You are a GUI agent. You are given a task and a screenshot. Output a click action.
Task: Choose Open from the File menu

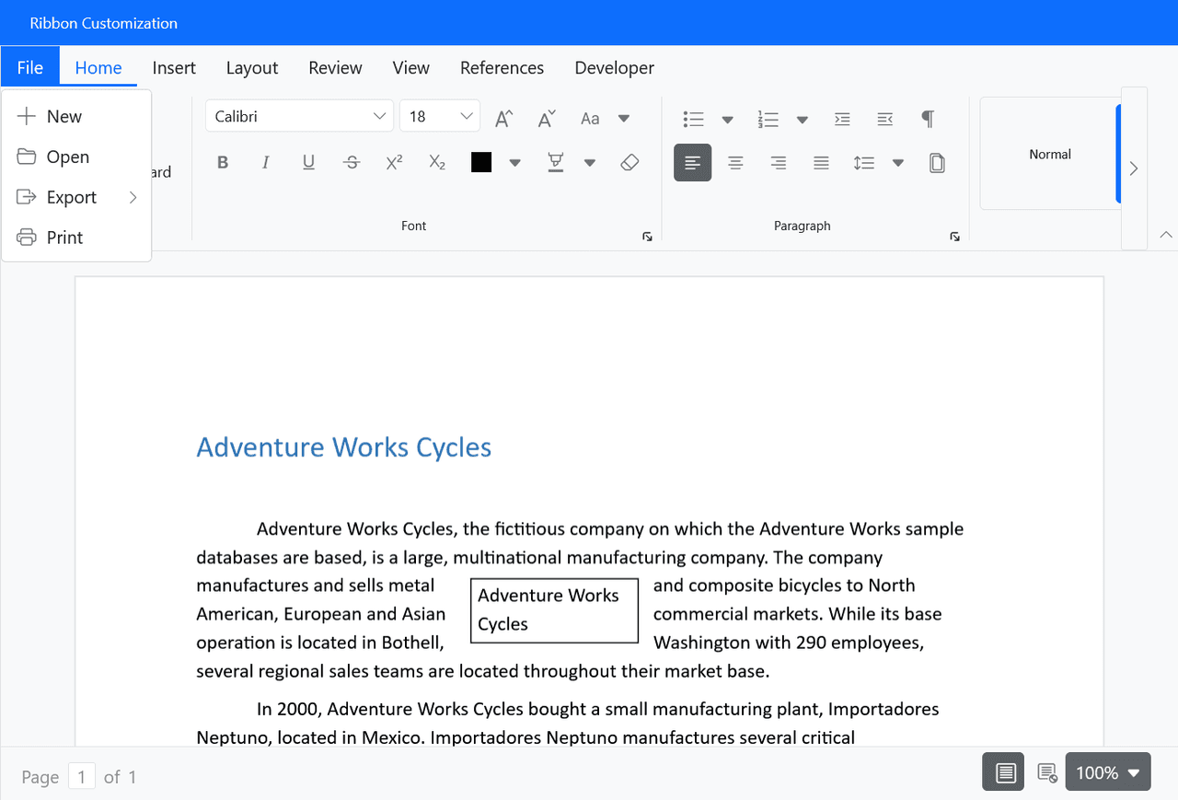point(76,157)
